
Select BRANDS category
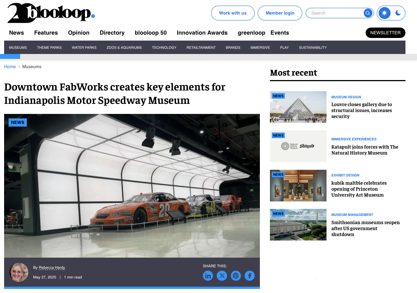pos(233,48)
